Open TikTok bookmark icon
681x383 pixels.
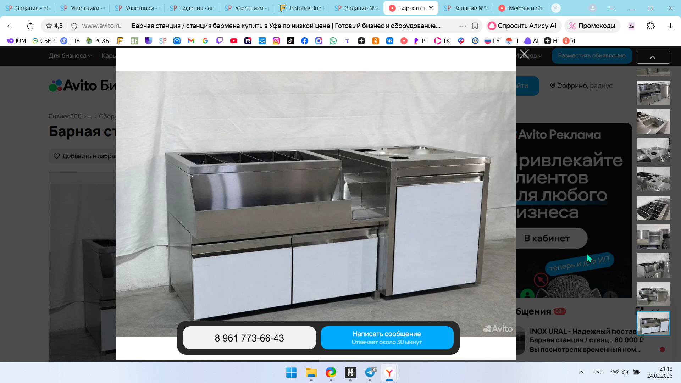pyautogui.click(x=290, y=41)
